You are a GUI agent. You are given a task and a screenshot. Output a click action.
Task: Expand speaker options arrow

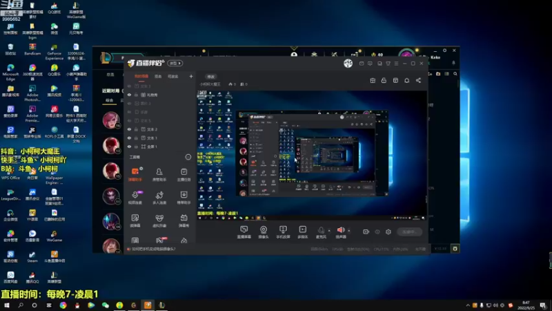coord(349,231)
